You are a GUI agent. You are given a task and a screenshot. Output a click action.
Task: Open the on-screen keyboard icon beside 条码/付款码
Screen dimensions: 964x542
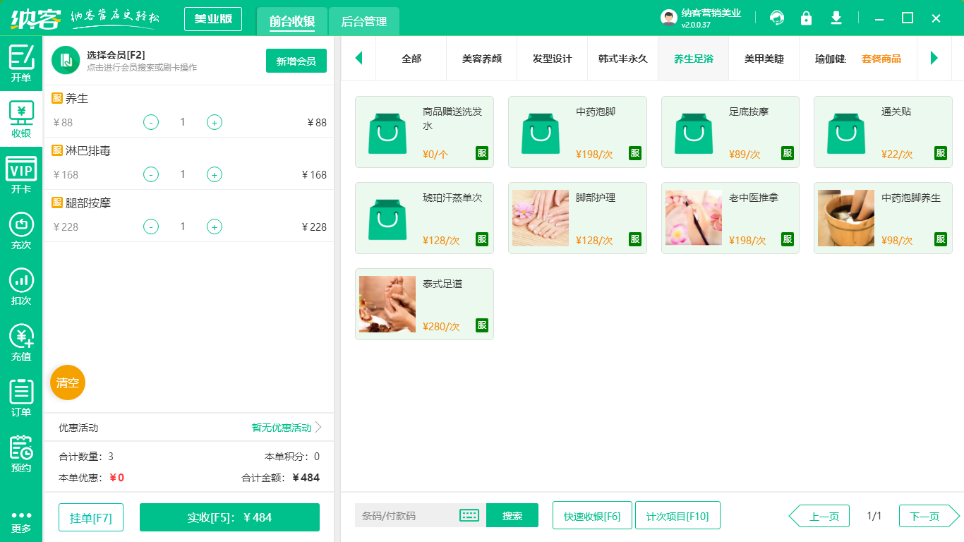[x=469, y=515]
